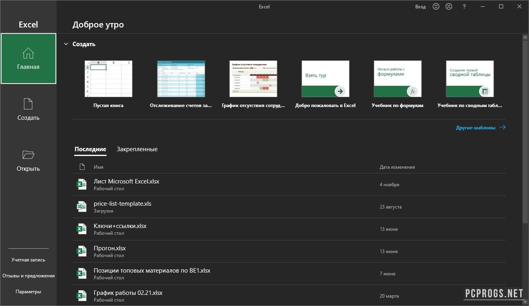
Task: Send a frown sad-face feedback
Action: [449, 6]
